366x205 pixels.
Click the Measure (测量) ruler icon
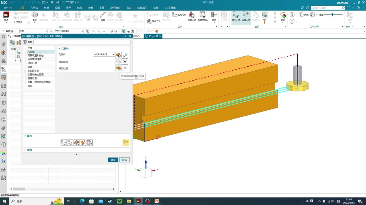pos(103,16)
